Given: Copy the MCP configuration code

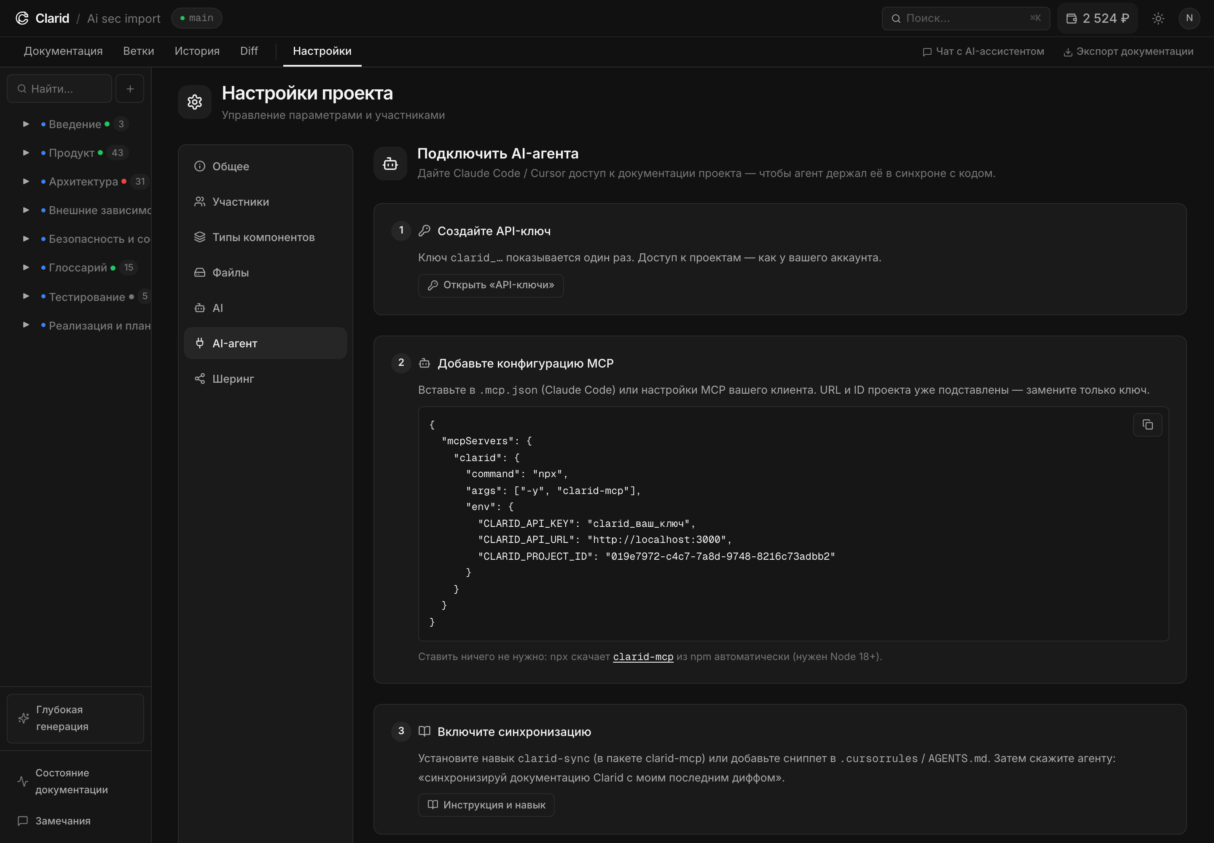Looking at the screenshot, I should point(1147,425).
